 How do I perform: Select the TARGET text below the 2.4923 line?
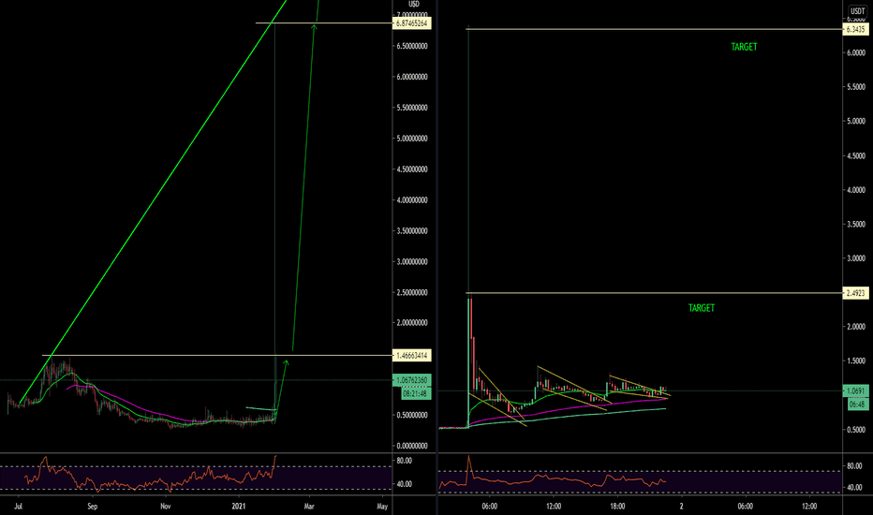(702, 308)
